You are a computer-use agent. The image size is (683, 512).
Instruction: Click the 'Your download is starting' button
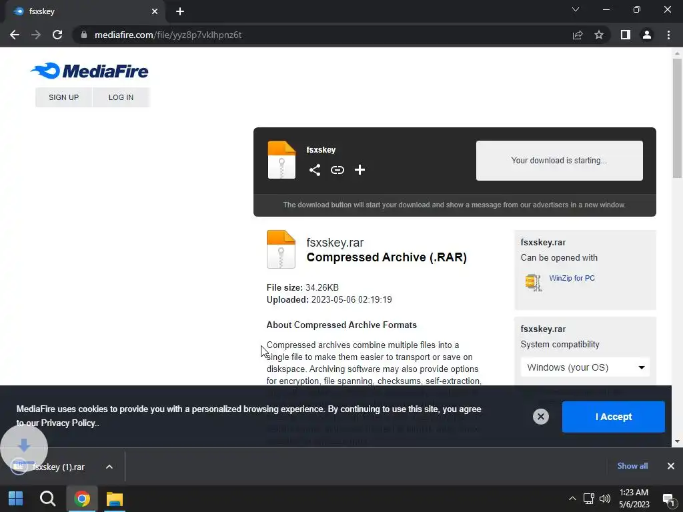pyautogui.click(x=560, y=161)
